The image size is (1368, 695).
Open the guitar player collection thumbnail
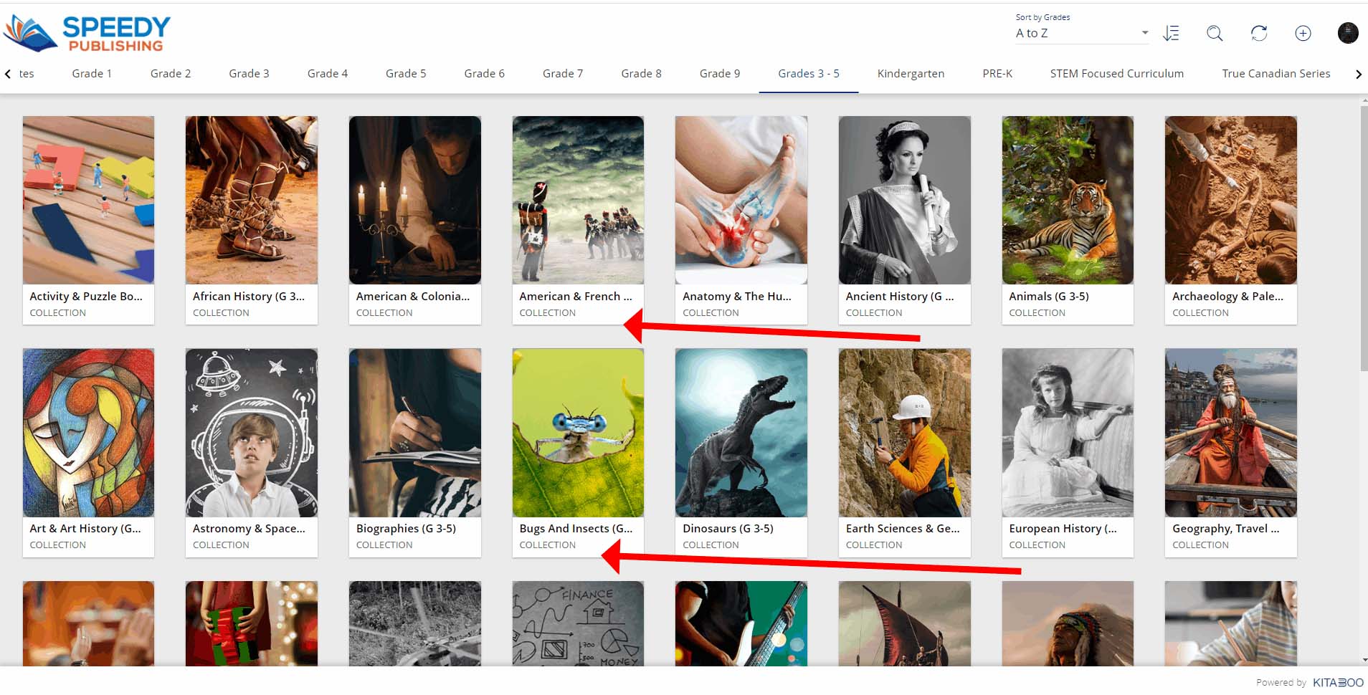tap(741, 623)
